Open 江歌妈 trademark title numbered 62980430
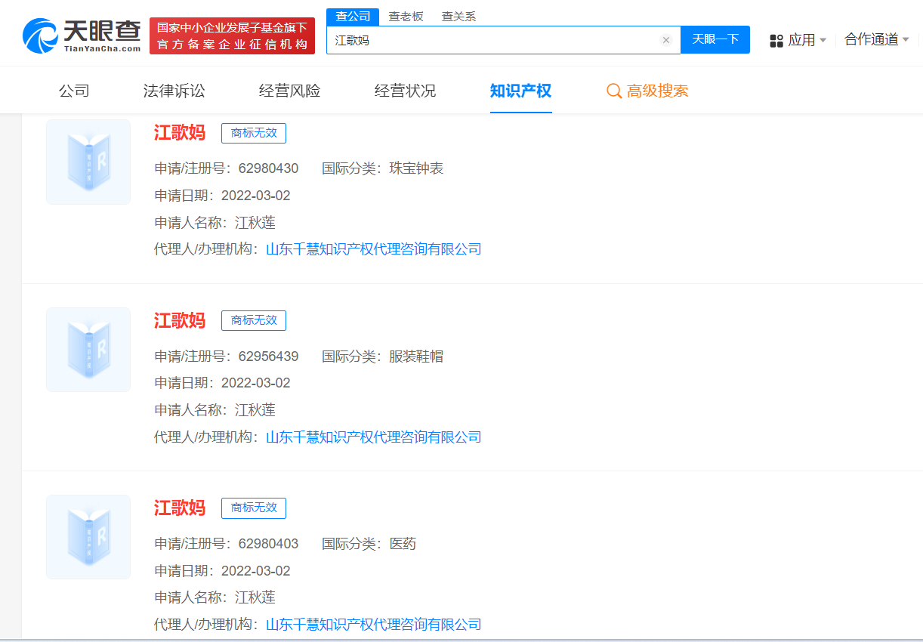The height and width of the screenshot is (642, 923). (x=180, y=133)
